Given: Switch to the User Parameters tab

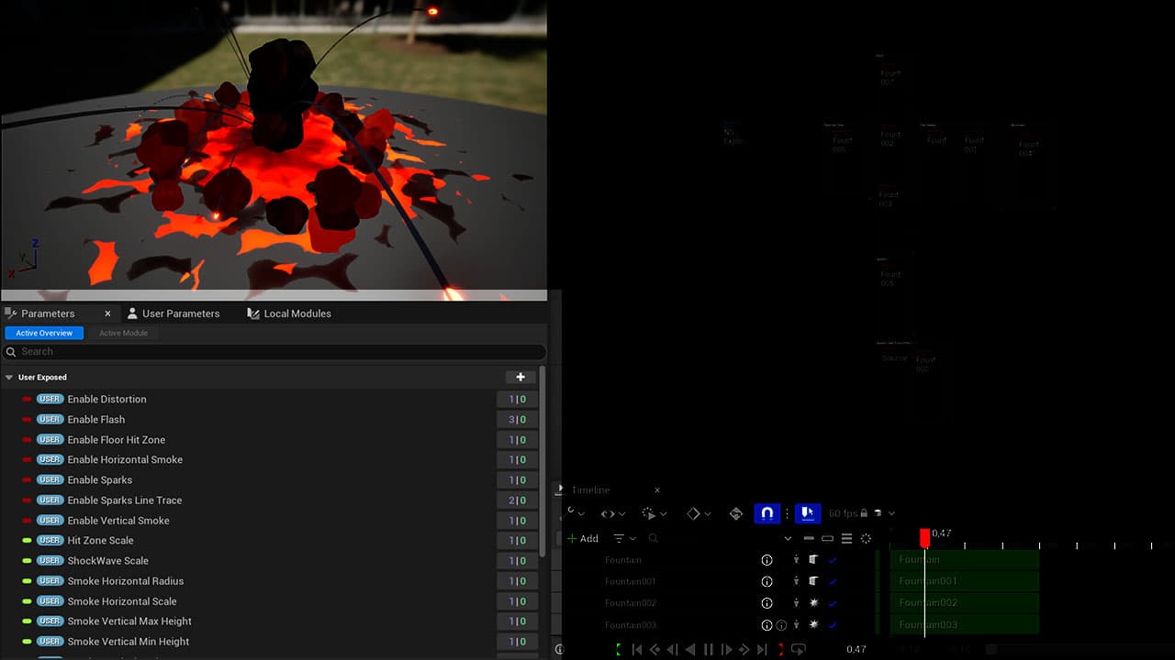Looking at the screenshot, I should tap(173, 313).
